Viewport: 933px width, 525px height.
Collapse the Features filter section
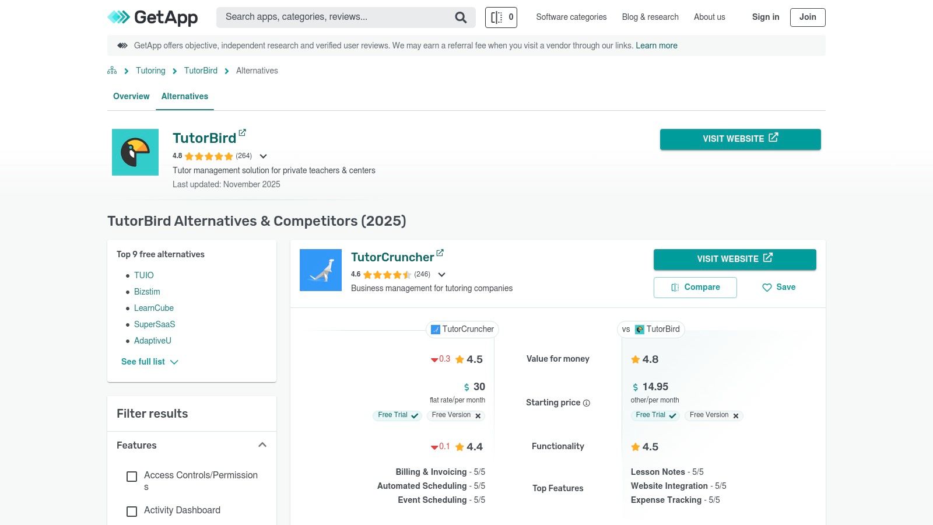[x=262, y=444]
